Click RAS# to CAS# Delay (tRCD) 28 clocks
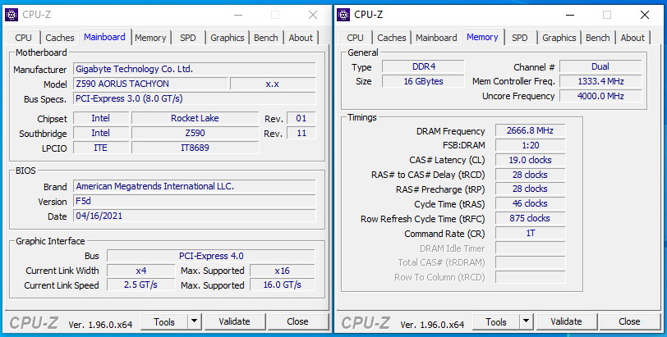The height and width of the screenshot is (337, 667). 530,175
